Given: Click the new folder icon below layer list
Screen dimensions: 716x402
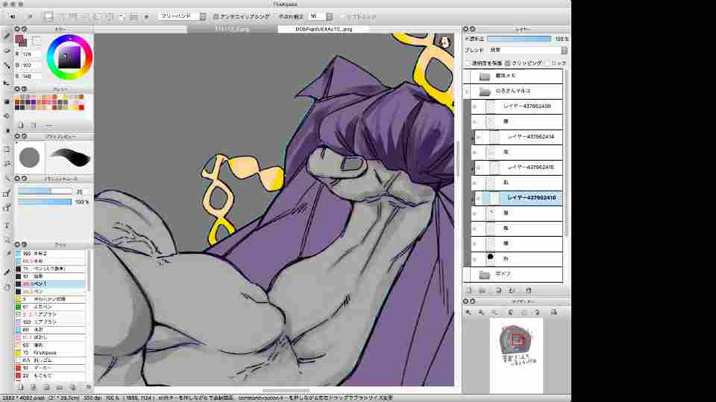Looking at the screenshot, I should tap(482, 290).
